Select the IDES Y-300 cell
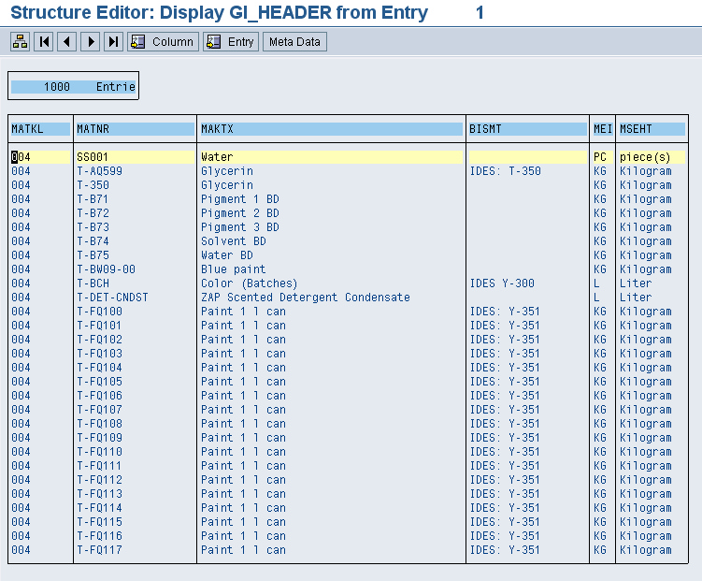Viewport: 702px width, 581px height. (x=502, y=283)
